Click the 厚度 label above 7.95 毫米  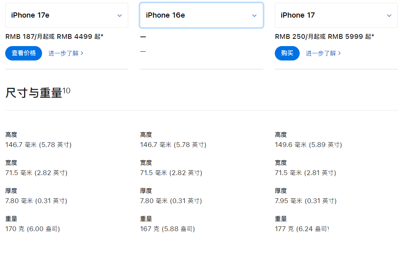[x=280, y=191]
